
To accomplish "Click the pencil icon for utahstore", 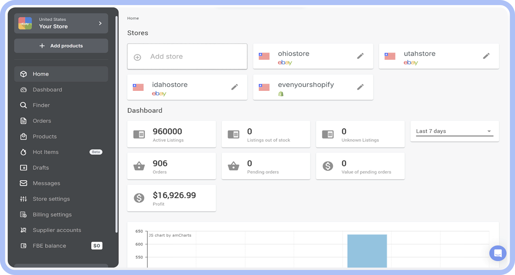I will click(x=486, y=56).
